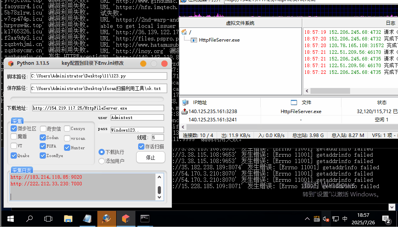Click into the 保存路径 field
398x227 pixels.
99,88
